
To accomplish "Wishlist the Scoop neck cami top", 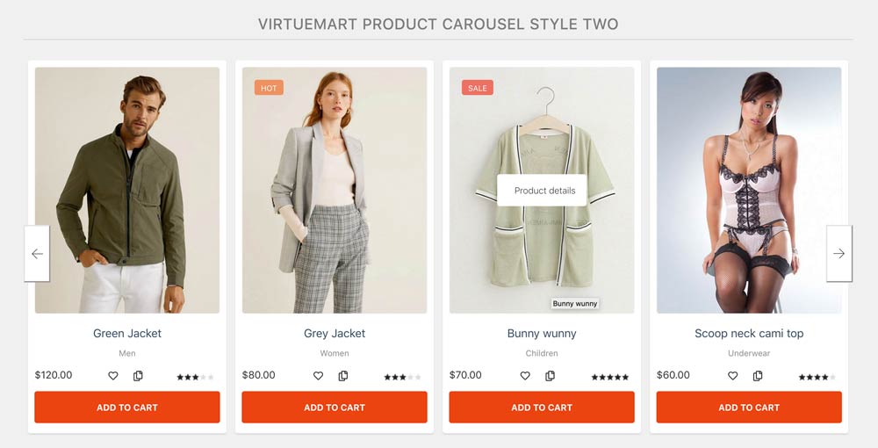I will (x=732, y=376).
